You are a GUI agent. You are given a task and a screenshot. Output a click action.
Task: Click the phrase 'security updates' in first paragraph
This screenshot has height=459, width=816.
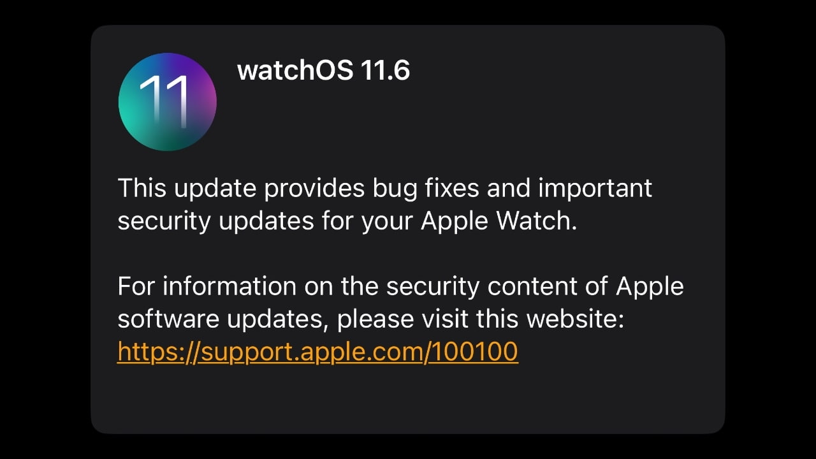216,221
